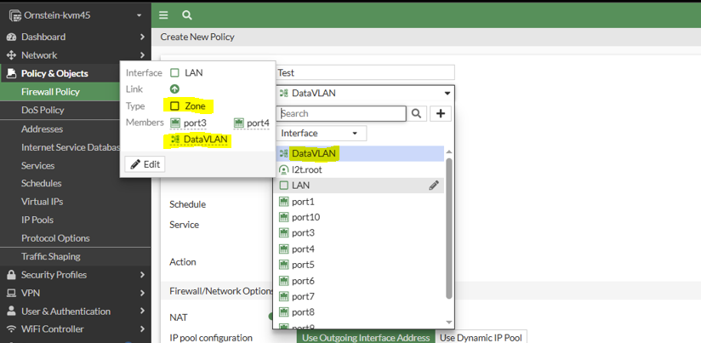Click the plus button to create interface
This screenshot has height=343, width=701.
click(x=441, y=113)
